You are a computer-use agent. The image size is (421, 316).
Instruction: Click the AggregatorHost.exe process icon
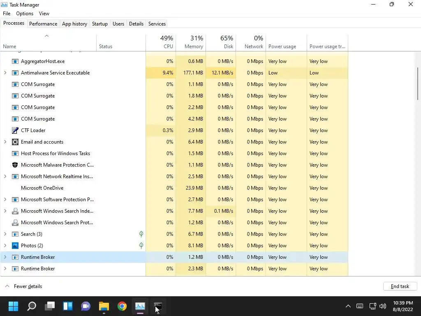(x=15, y=61)
